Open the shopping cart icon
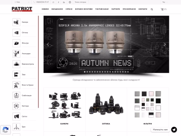This screenshot has width=181, height=136. coord(162,9)
